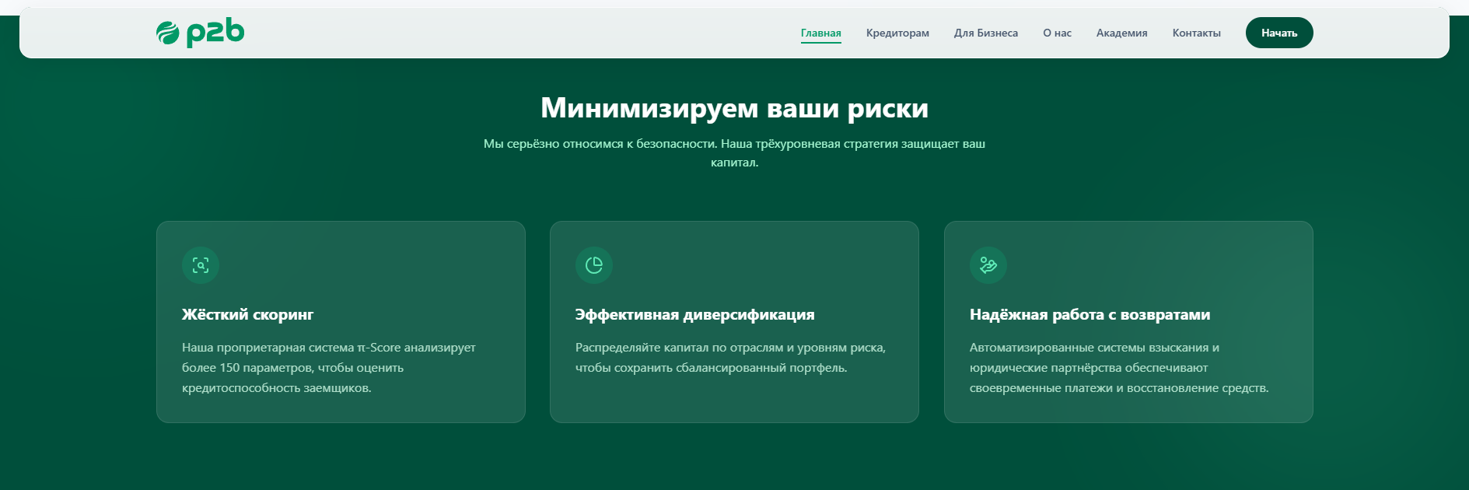This screenshot has height=490, width=1469.
Task: Select the Жёсткий скоринг card heading
Action: click(248, 314)
